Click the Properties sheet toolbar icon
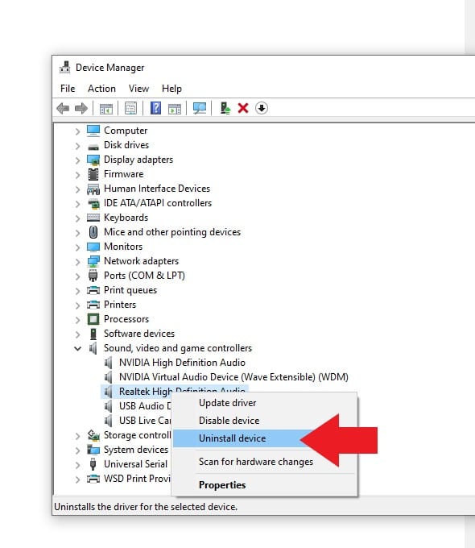The image size is (475, 548). point(130,108)
